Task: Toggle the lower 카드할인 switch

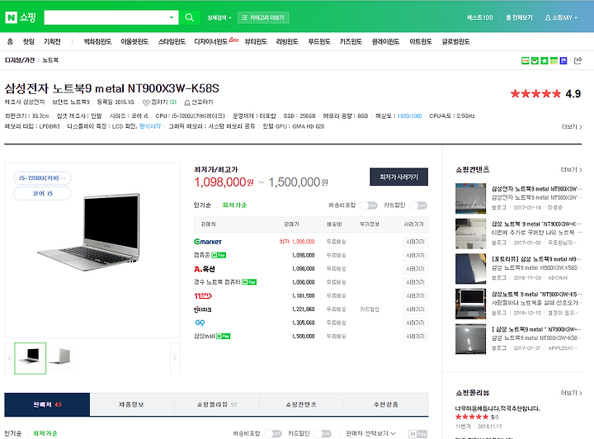Action: 323,433
